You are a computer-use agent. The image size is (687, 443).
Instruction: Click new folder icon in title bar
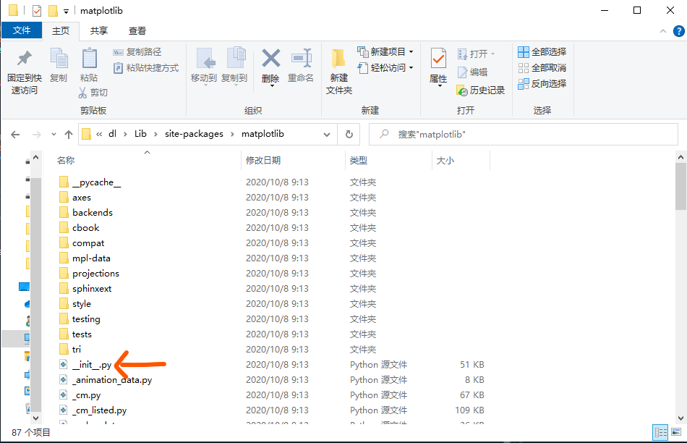tap(53, 11)
